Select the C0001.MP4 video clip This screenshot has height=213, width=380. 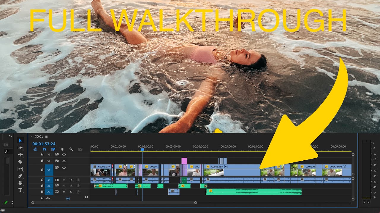click(x=101, y=170)
